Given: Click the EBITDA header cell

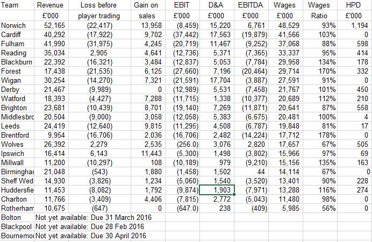Looking at the screenshot, I should click(x=251, y=5).
